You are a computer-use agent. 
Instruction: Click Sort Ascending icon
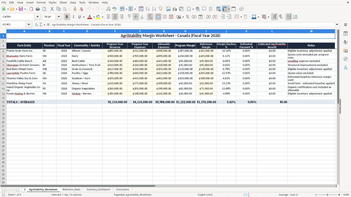pos(147,9)
